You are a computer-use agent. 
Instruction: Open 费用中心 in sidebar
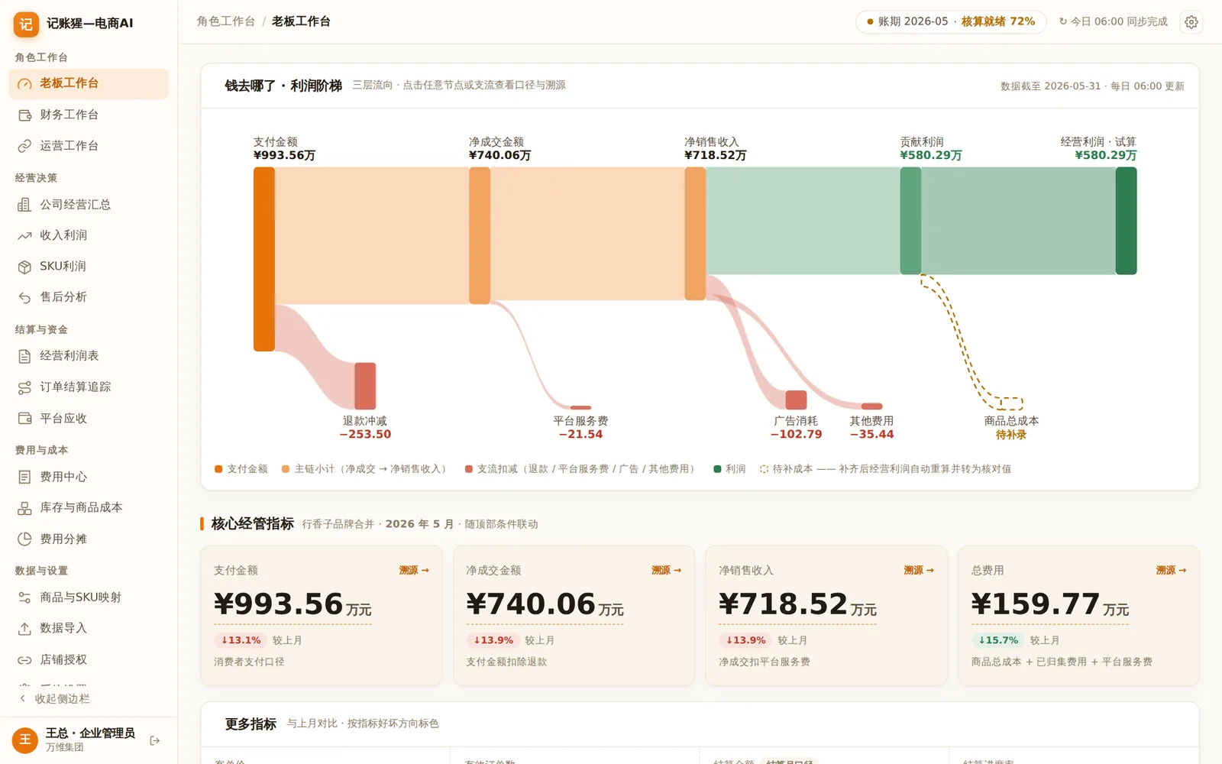pos(89,477)
